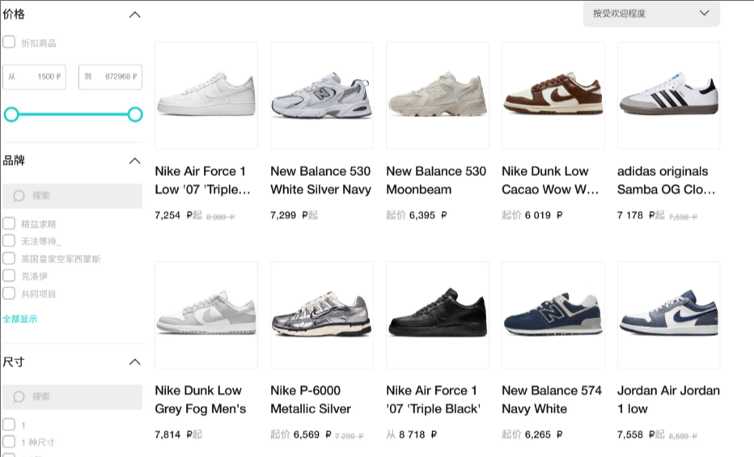Viewport: 754px width, 457px height.
Task: Collapse the 价格 price filter section
Action: [135, 15]
